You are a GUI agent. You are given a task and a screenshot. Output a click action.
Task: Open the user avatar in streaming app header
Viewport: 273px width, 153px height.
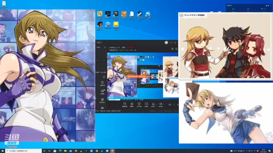[166, 42]
